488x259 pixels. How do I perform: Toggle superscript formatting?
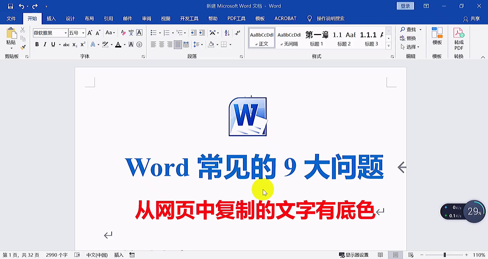pyautogui.click(x=83, y=45)
